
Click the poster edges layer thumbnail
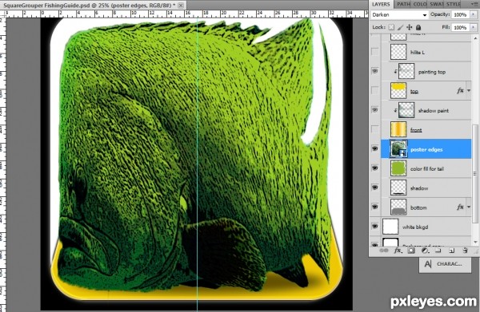(x=398, y=149)
